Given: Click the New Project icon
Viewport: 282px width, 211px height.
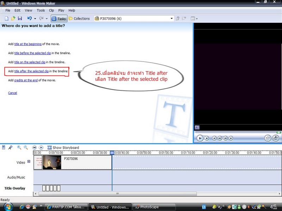Looking at the screenshot, I should click(x=7, y=19).
